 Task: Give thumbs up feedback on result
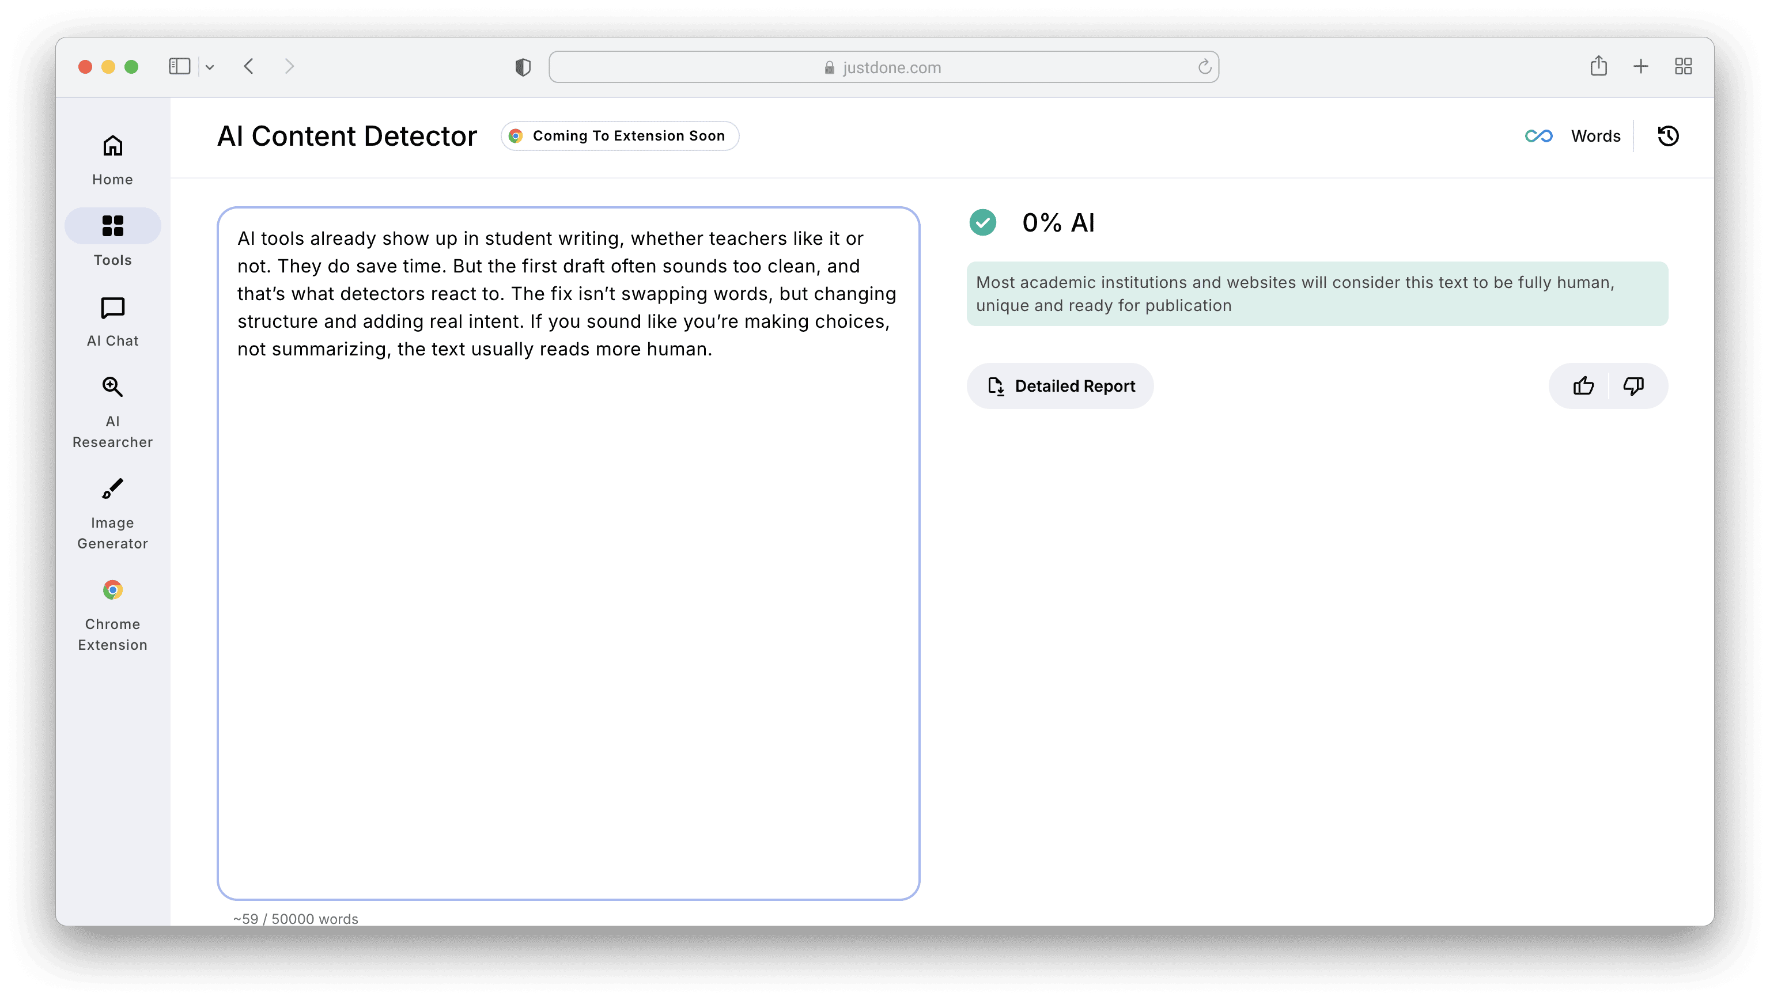click(1583, 386)
